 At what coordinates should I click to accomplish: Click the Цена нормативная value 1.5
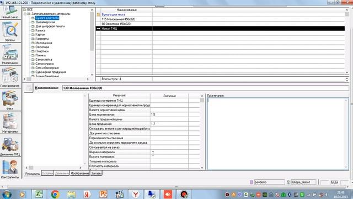169,114
